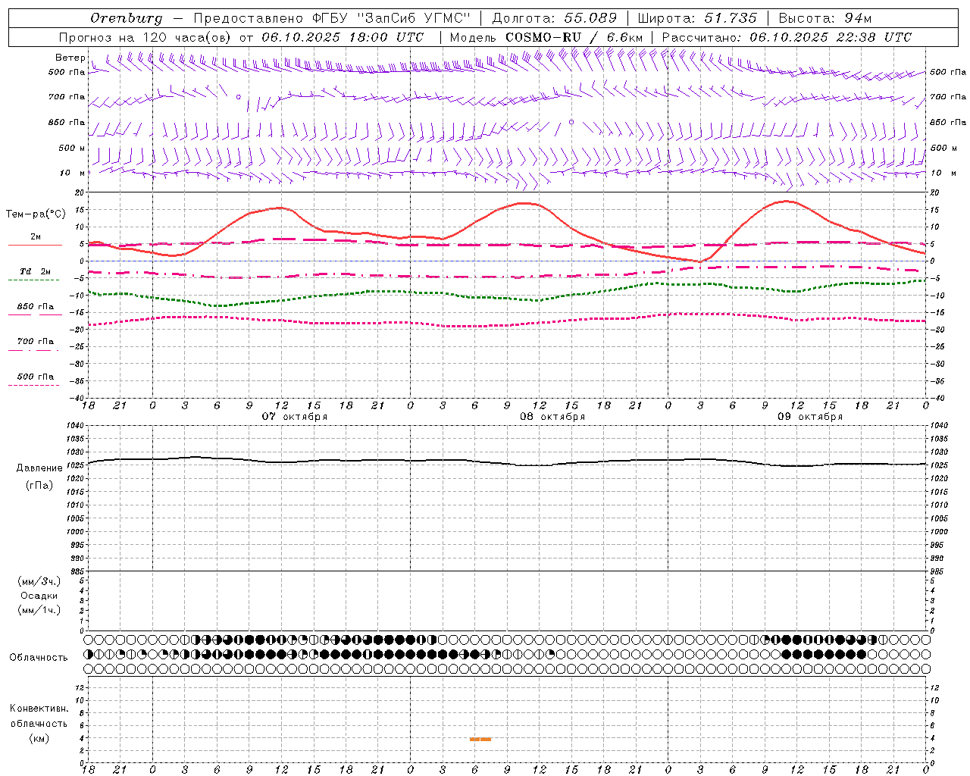
Task: Click the Td 2м dew point legend entry
Action: point(35,271)
